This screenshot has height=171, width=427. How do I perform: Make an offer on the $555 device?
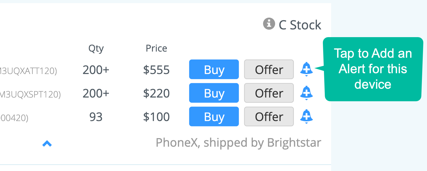point(269,69)
